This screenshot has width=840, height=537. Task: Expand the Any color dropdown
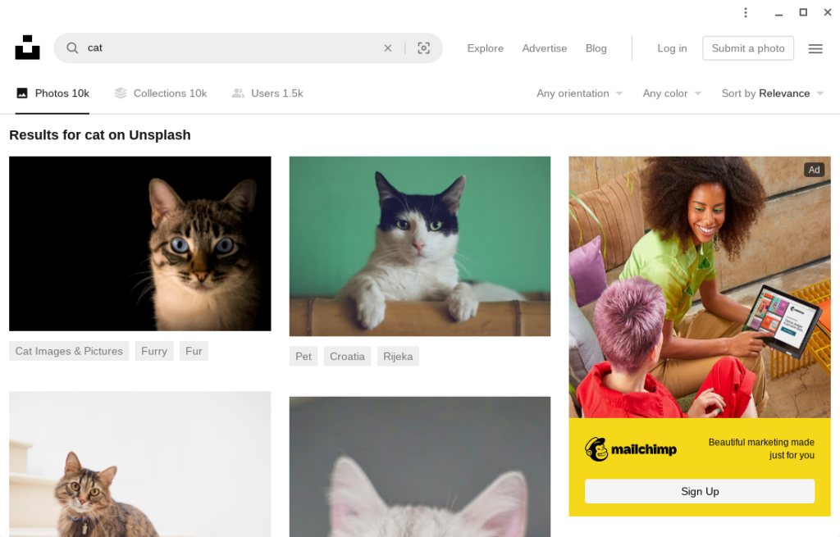click(673, 93)
